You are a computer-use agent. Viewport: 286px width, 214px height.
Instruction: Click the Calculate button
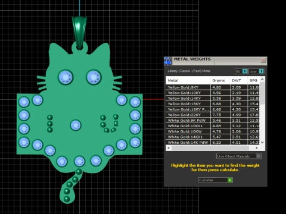coord(215,180)
